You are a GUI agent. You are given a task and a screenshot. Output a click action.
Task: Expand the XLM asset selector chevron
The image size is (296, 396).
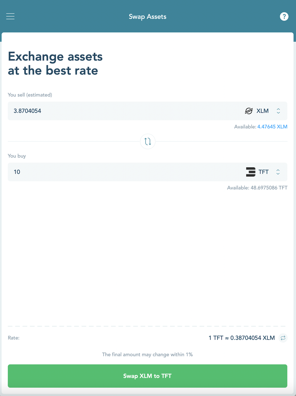278,111
